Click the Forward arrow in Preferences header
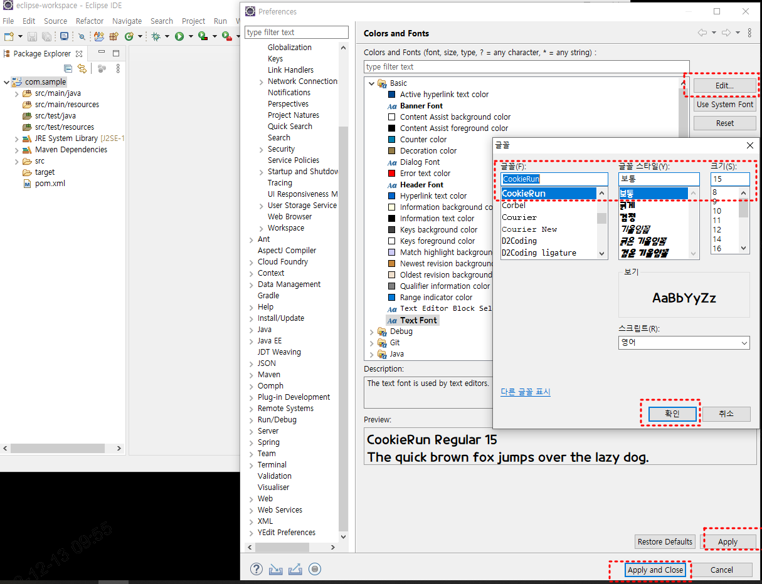The image size is (762, 584). point(726,33)
